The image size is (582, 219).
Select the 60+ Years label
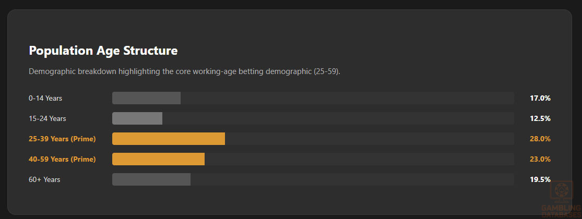(44, 179)
